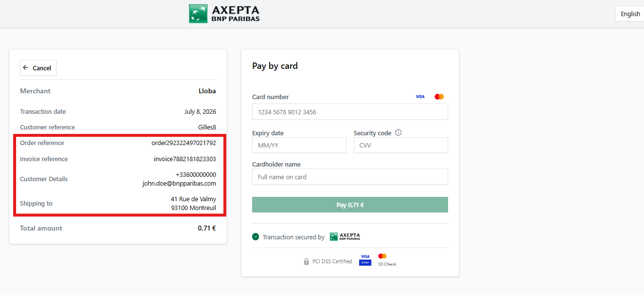Screen dimensions: 644x295
Task: Focus the Card number field
Action: click(350, 112)
